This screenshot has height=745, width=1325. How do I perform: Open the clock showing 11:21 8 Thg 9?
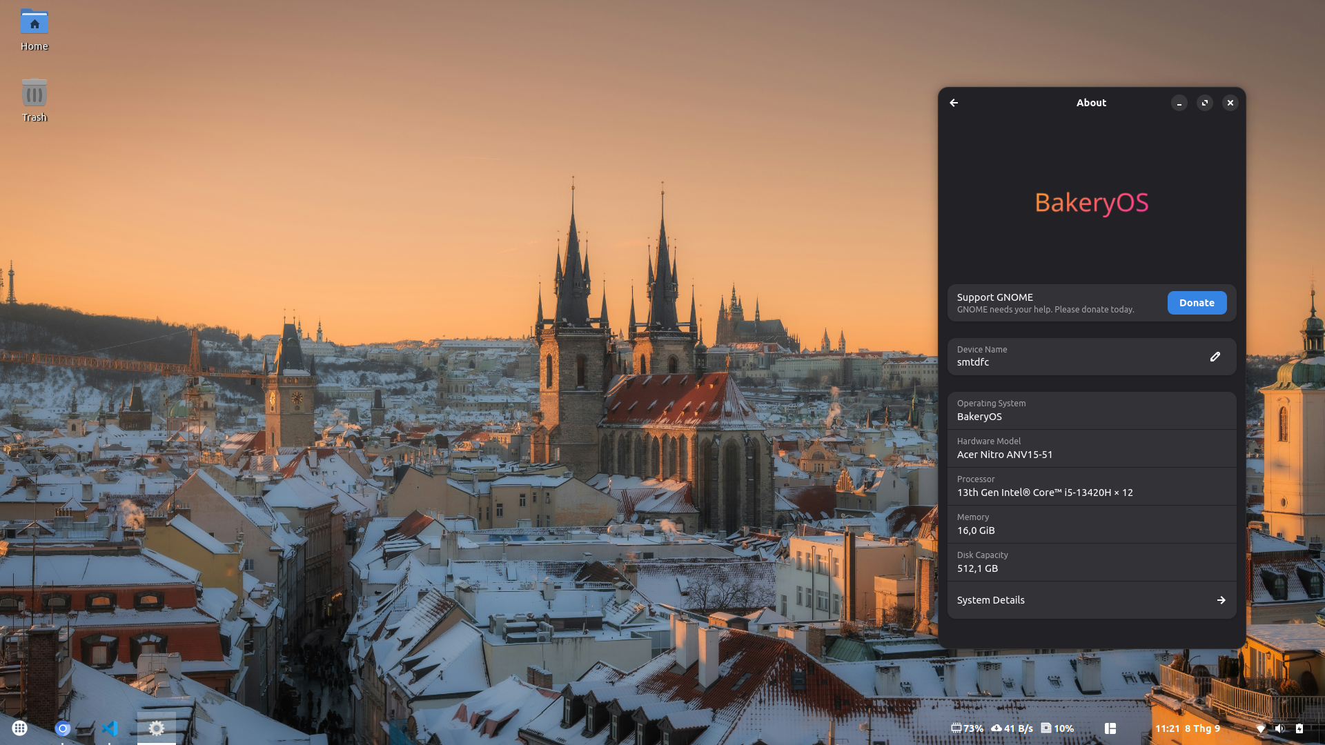click(1188, 728)
